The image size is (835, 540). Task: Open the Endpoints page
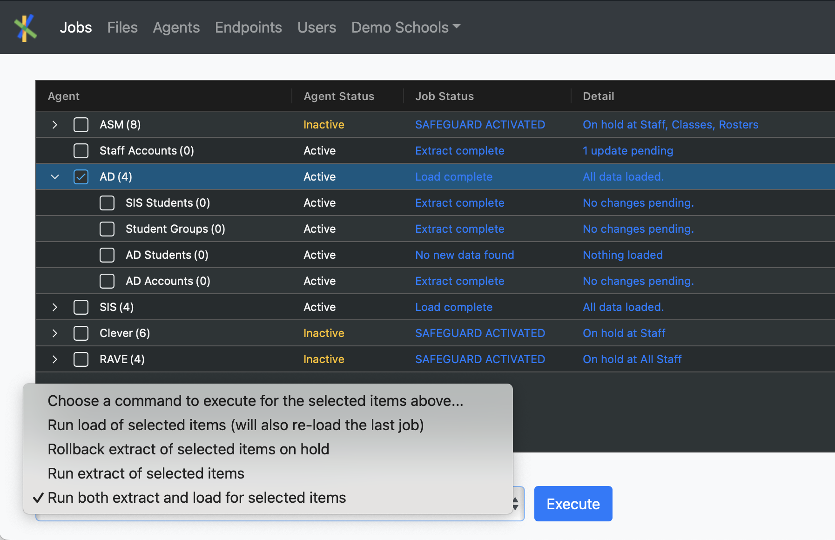249,27
